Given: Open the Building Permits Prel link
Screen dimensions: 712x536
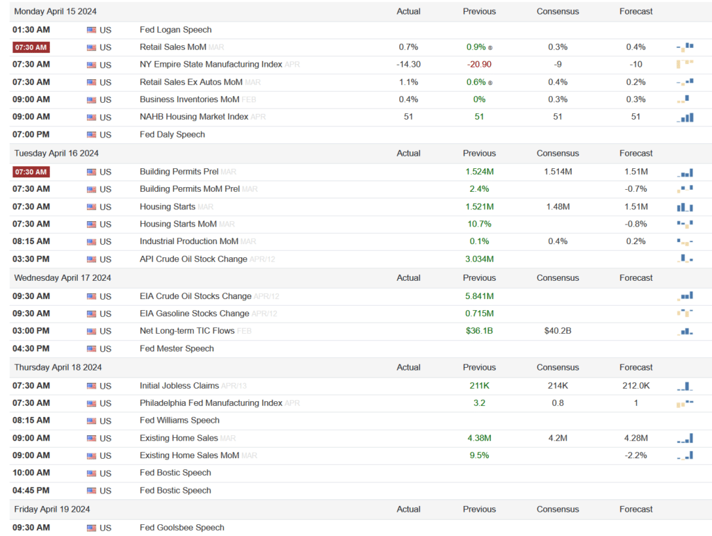Looking at the screenshot, I should (x=179, y=172).
